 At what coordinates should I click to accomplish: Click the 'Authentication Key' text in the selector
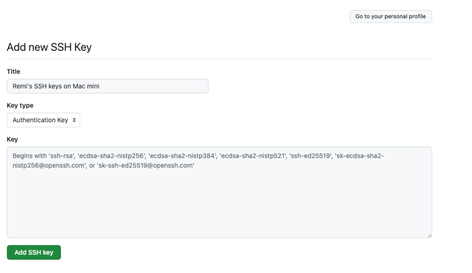(40, 120)
